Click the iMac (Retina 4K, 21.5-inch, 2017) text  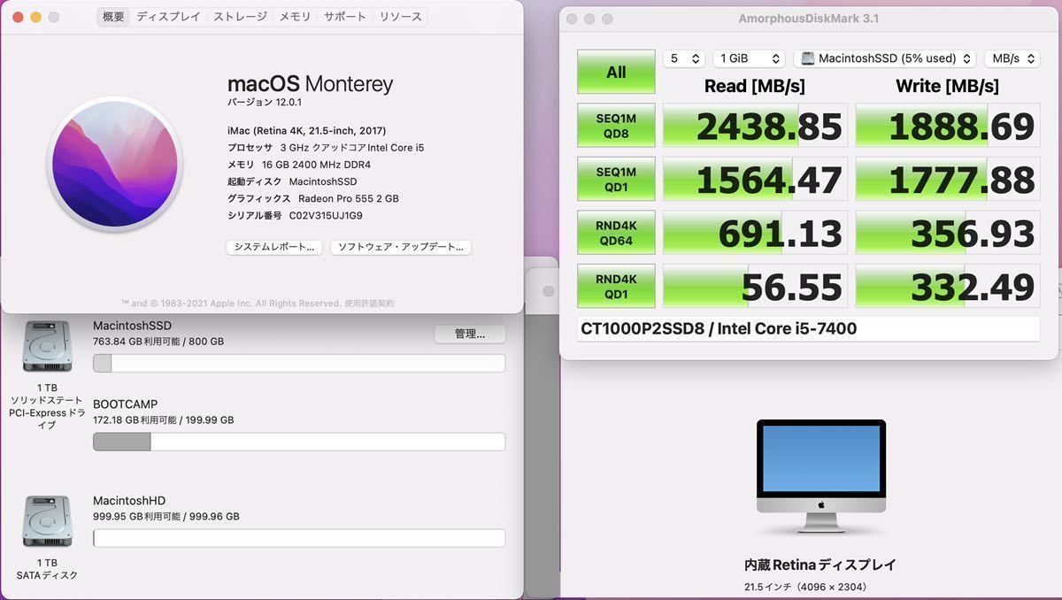pos(306,130)
